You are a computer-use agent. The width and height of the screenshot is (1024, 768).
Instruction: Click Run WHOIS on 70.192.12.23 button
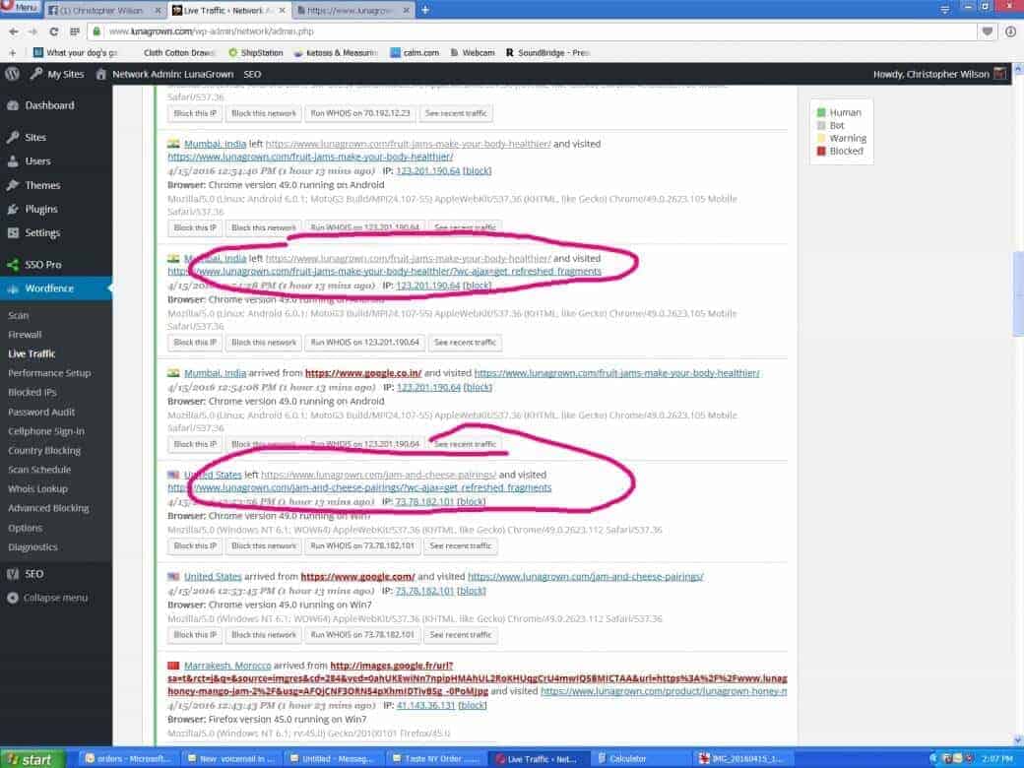pyautogui.click(x=359, y=113)
